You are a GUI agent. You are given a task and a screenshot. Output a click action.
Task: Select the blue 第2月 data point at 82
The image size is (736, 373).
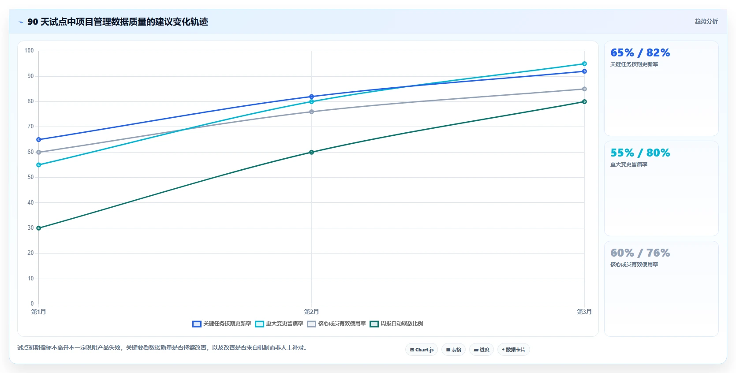[311, 97]
